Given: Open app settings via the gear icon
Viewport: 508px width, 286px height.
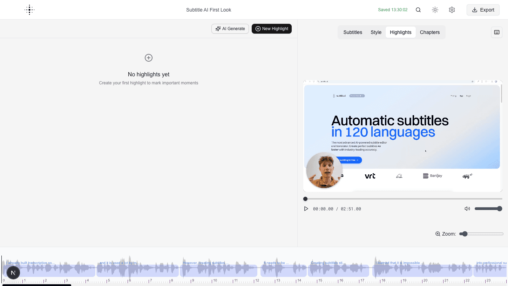Looking at the screenshot, I should pyautogui.click(x=452, y=9).
